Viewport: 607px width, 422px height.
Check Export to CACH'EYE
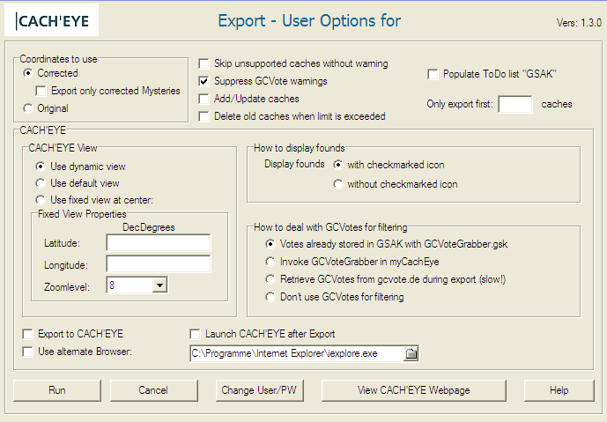point(27,334)
